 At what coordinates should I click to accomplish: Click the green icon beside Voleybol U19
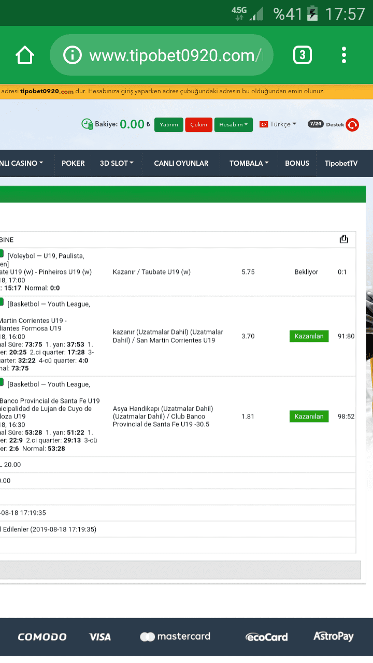tap(2, 254)
